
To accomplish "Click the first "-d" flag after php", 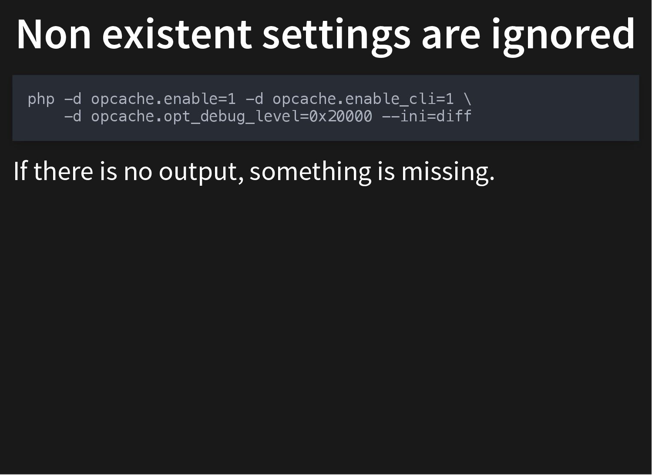I will pos(73,99).
